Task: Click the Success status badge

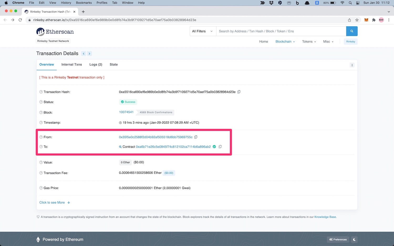Action: coord(128,102)
